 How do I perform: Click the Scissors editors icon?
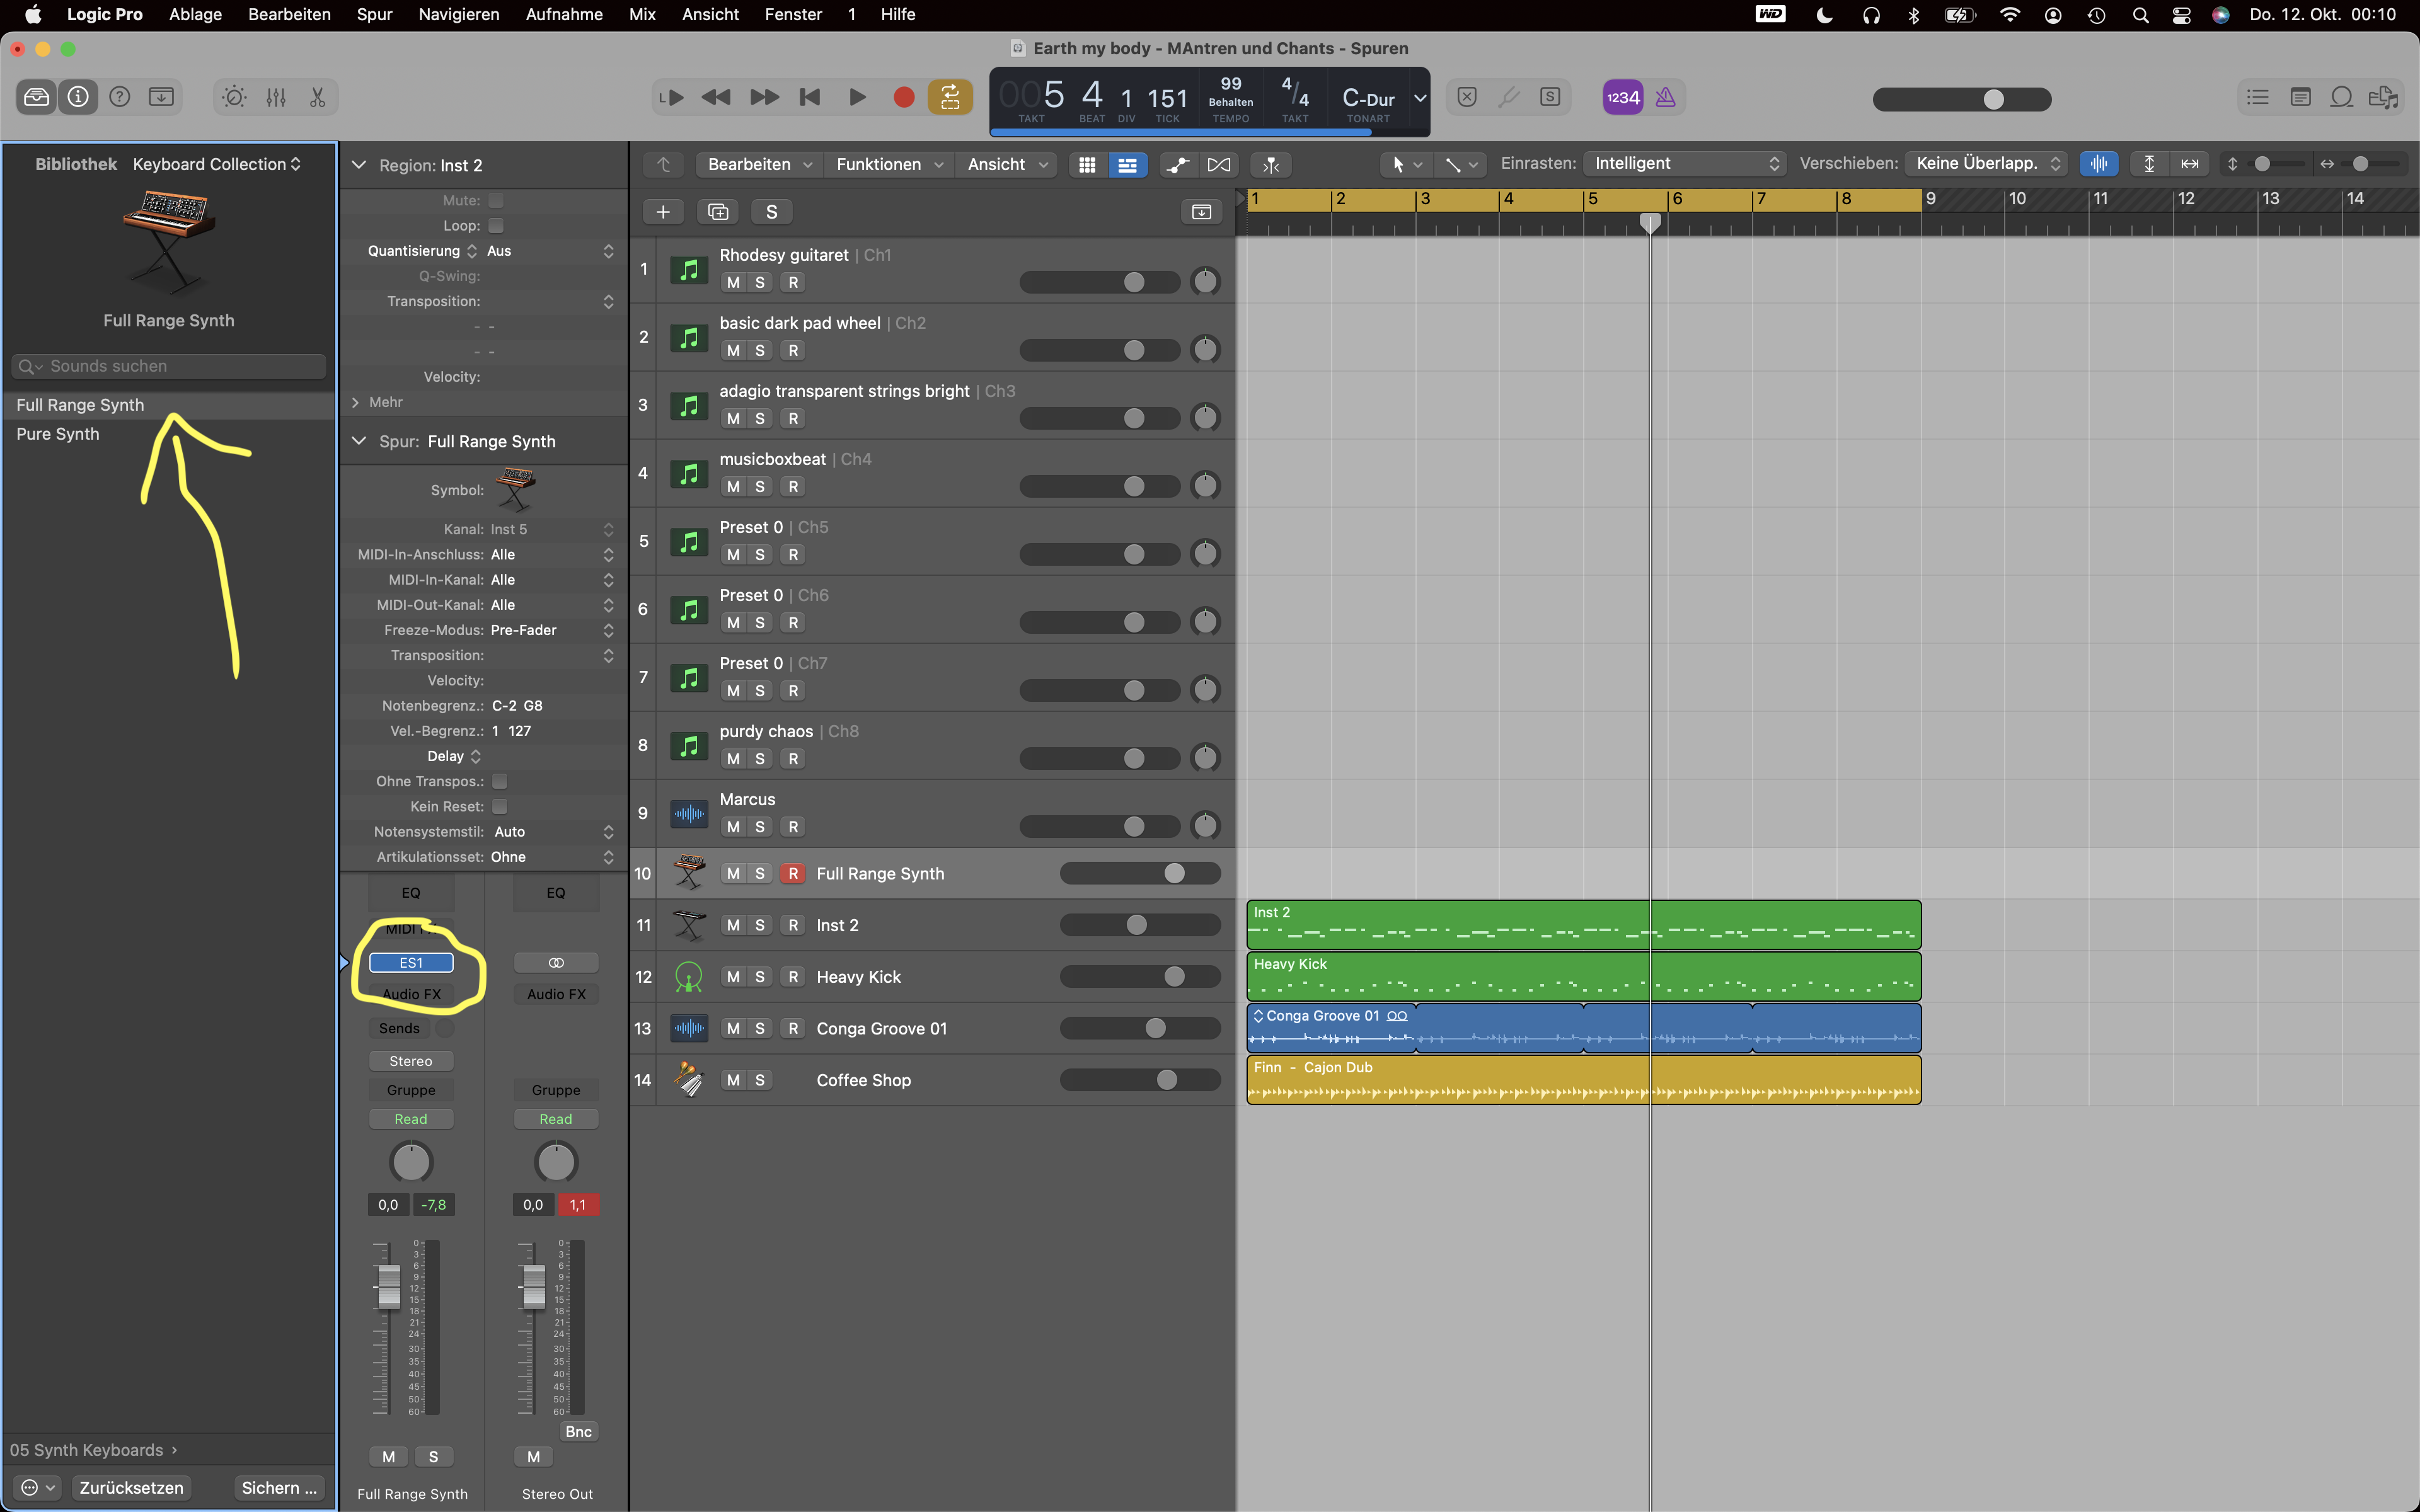tap(317, 97)
